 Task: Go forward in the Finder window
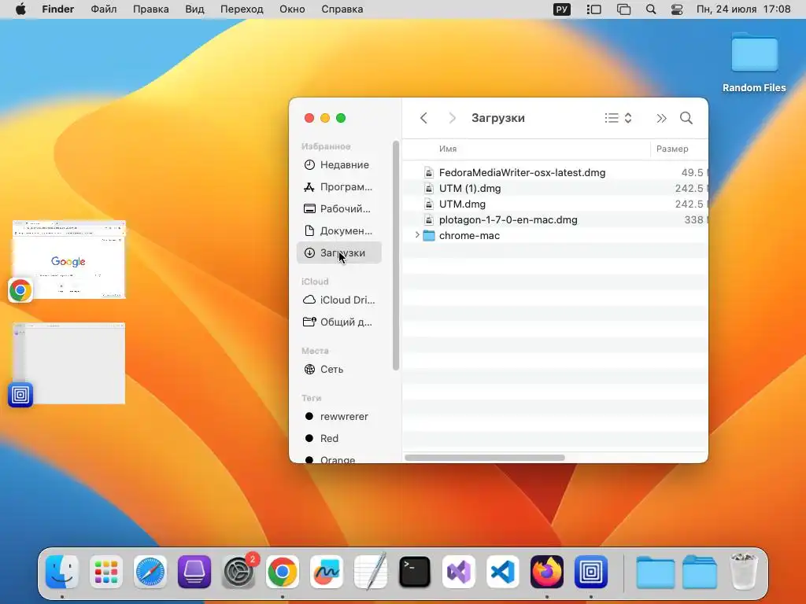pyautogui.click(x=452, y=118)
